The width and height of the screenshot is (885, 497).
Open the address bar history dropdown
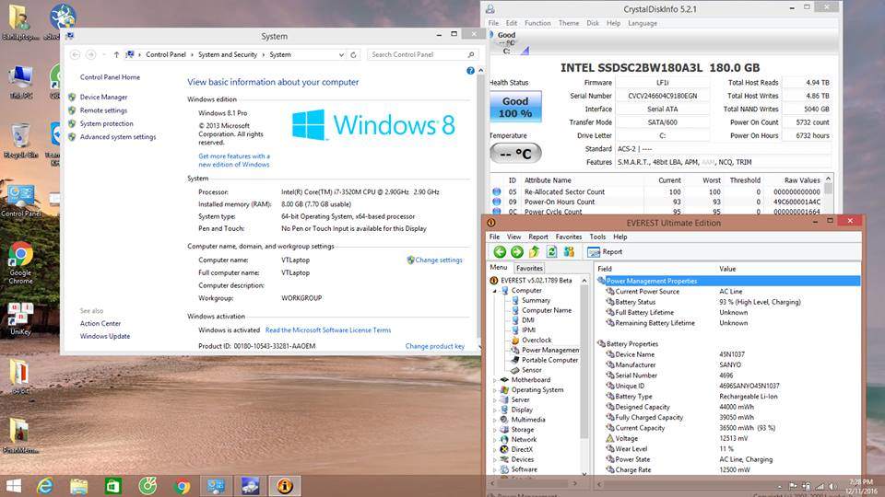pyautogui.click(x=341, y=54)
